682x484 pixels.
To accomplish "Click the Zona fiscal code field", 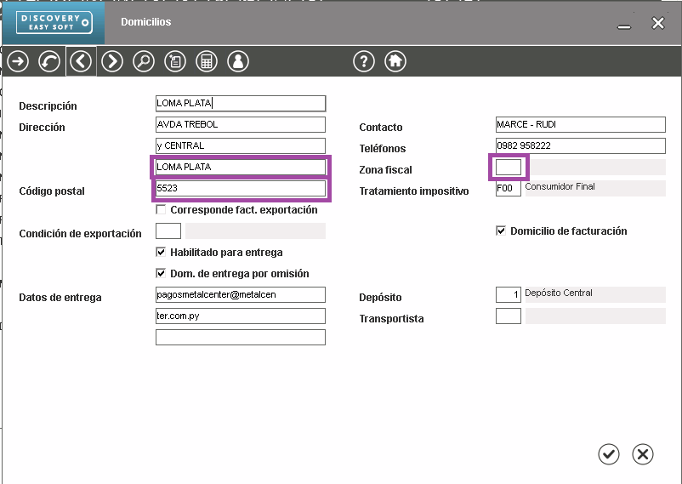I will (509, 168).
